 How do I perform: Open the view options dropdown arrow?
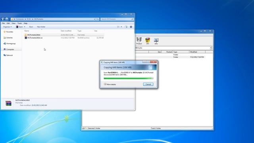[121, 27]
